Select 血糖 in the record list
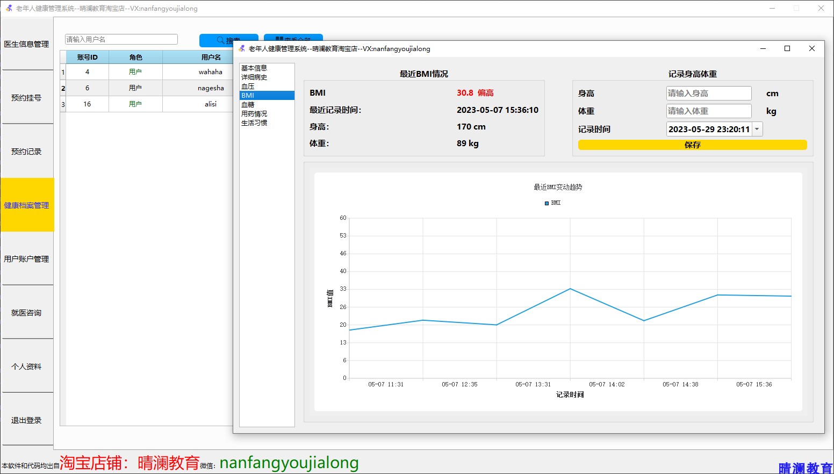The height and width of the screenshot is (474, 834). point(267,105)
